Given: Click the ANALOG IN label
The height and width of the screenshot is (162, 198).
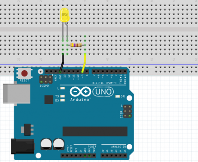Looking at the screenshot, I should pyautogui.click(x=119, y=147).
